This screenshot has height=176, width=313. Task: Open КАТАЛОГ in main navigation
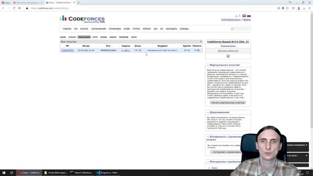click(84, 29)
